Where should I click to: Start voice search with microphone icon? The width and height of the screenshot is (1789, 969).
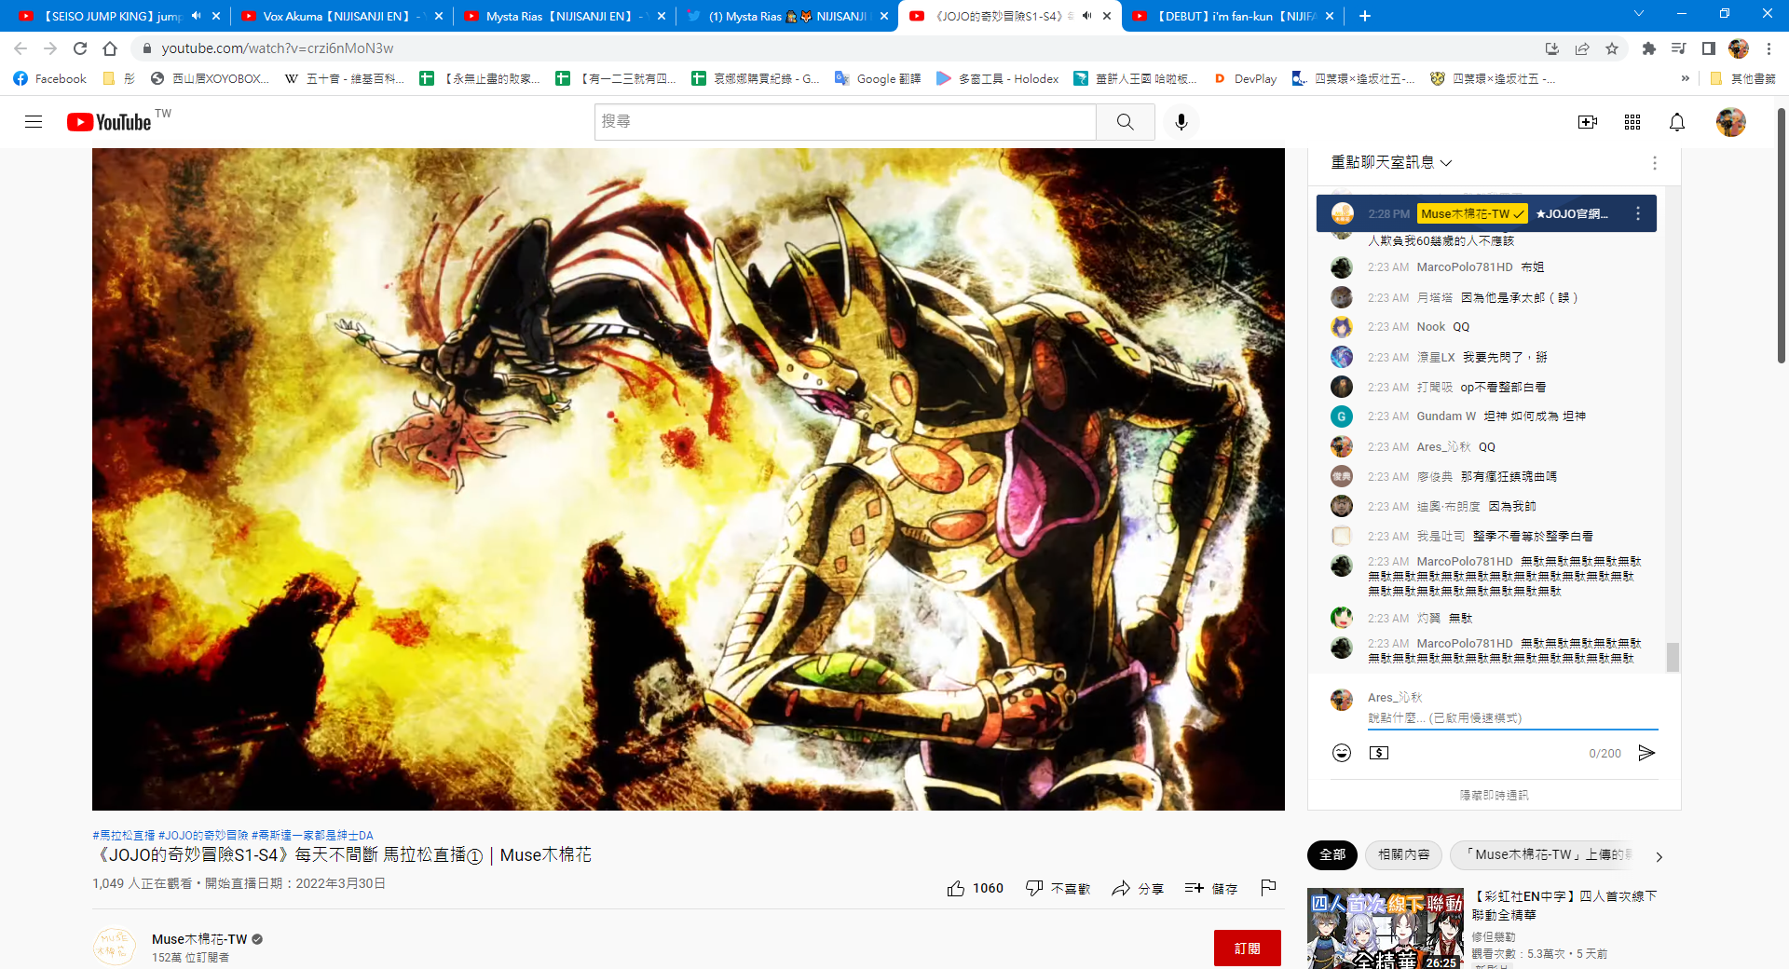point(1181,122)
